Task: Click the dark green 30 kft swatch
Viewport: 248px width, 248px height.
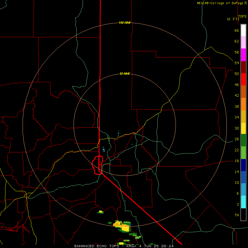Action: pos(243,140)
